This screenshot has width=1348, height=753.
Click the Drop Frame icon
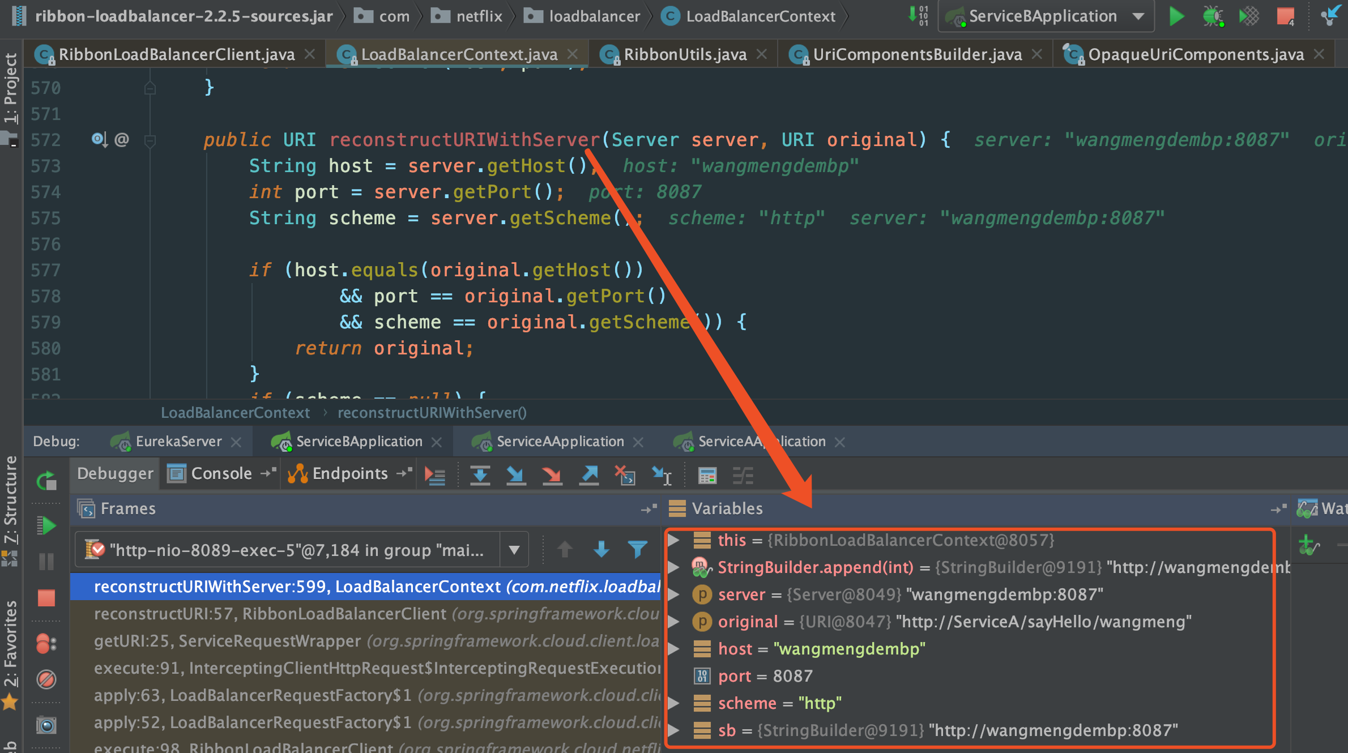coord(625,475)
